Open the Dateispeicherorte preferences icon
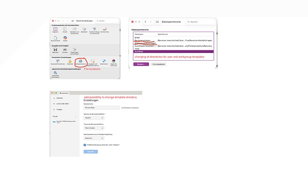 pos(80,62)
